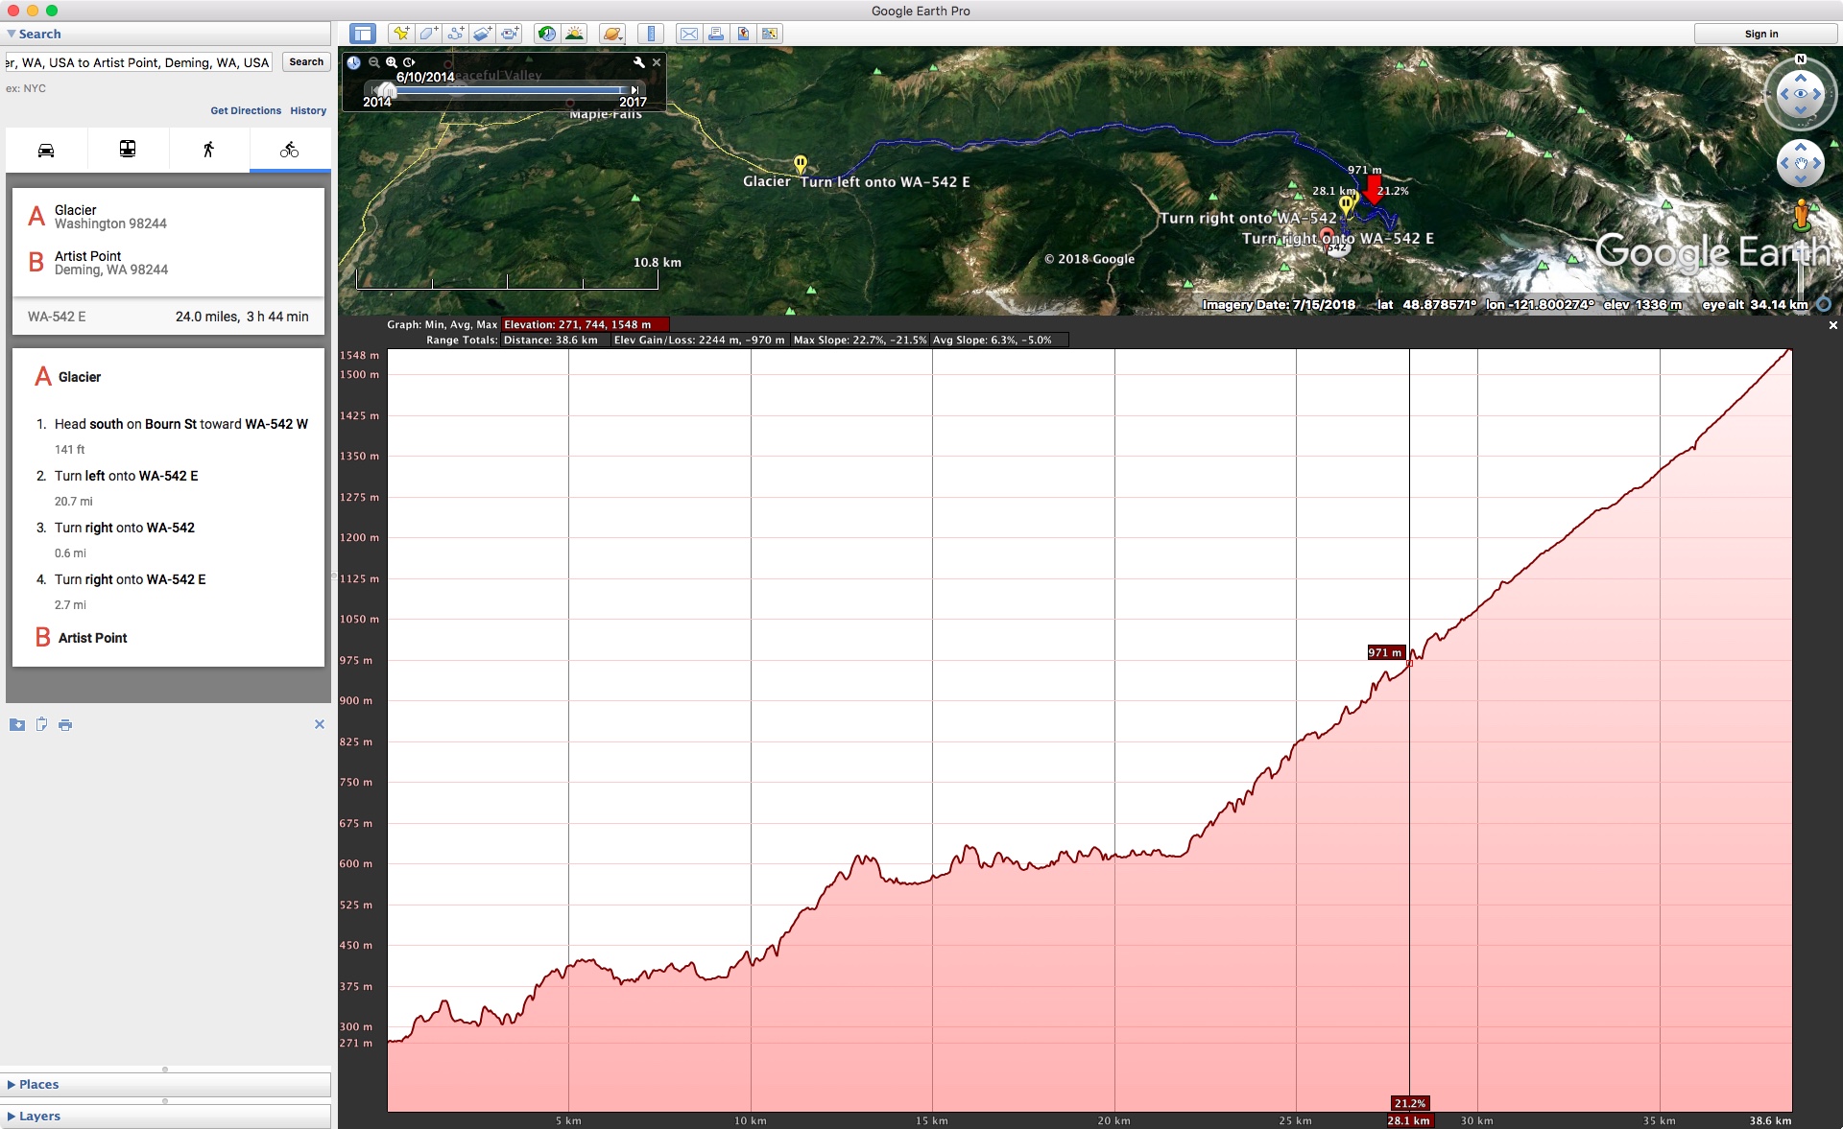The width and height of the screenshot is (1843, 1129).
Task: Click the Email envelope icon in toolbar
Action: point(688,34)
